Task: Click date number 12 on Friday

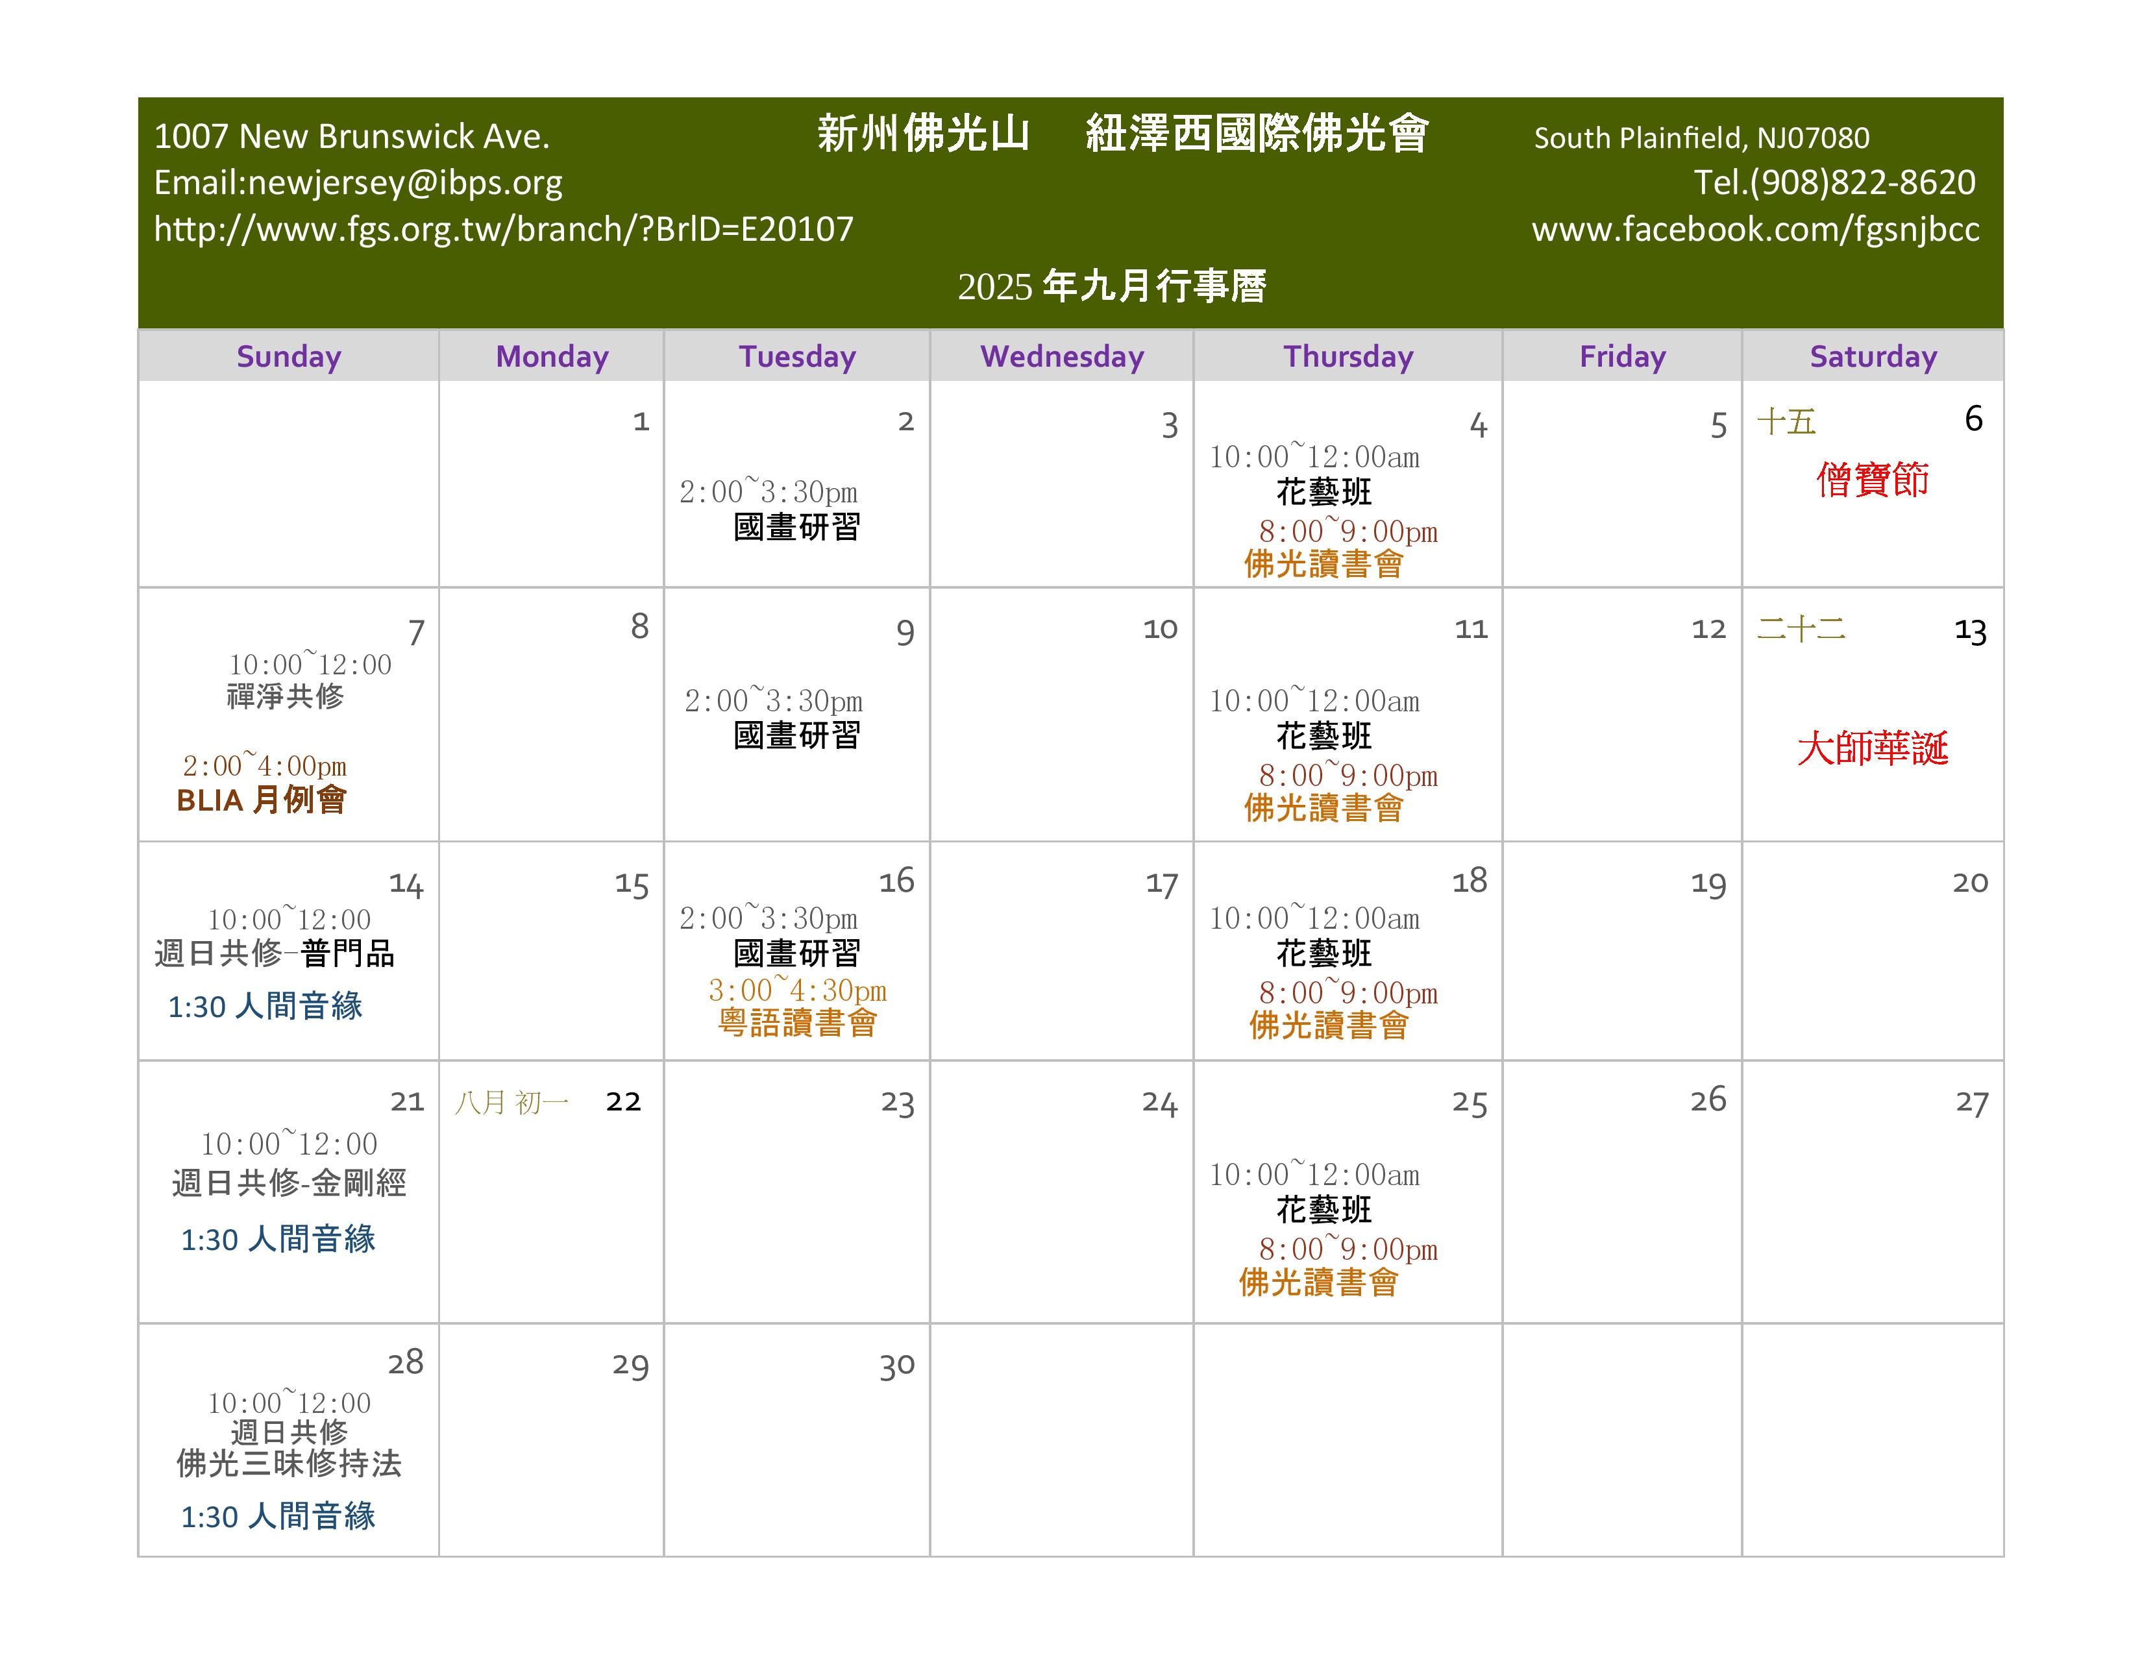Action: (x=1708, y=628)
